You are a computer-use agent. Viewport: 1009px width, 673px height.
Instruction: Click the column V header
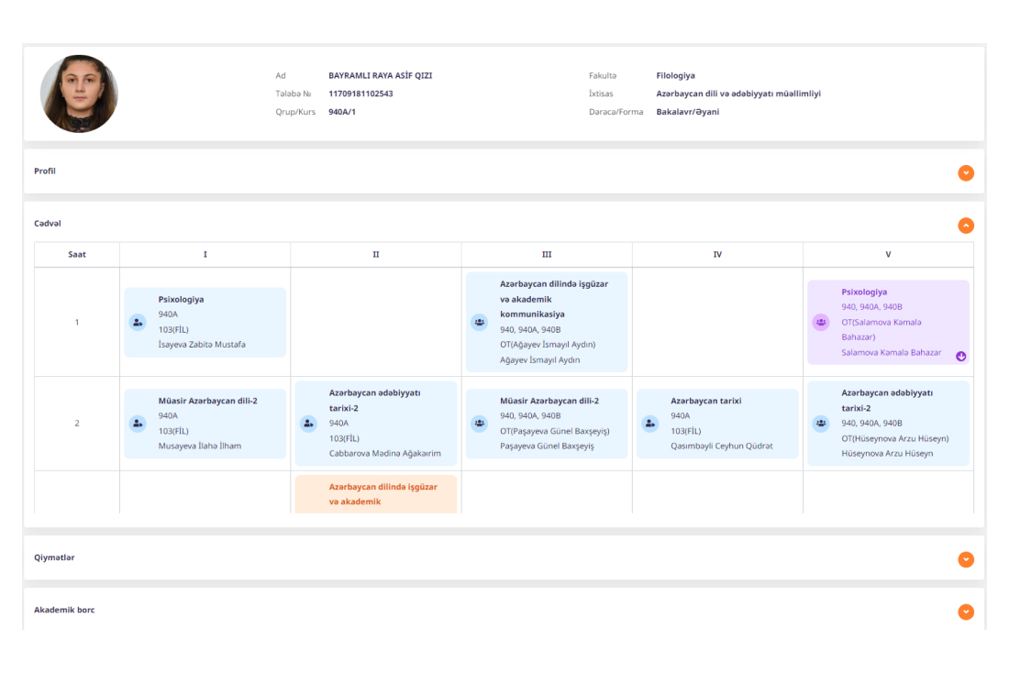point(887,255)
